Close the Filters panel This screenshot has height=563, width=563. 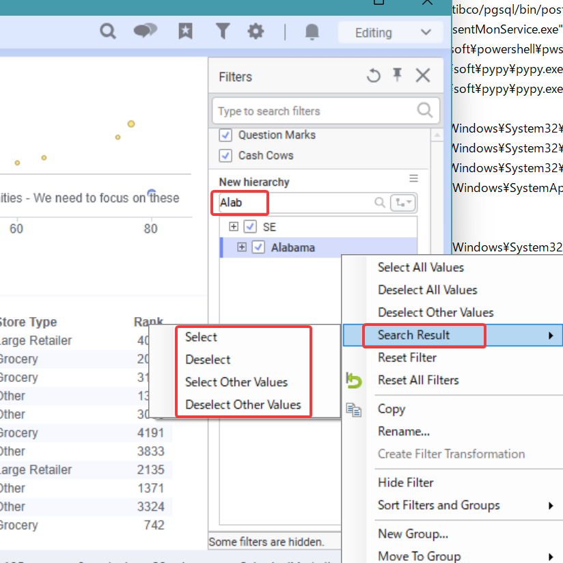pos(423,75)
